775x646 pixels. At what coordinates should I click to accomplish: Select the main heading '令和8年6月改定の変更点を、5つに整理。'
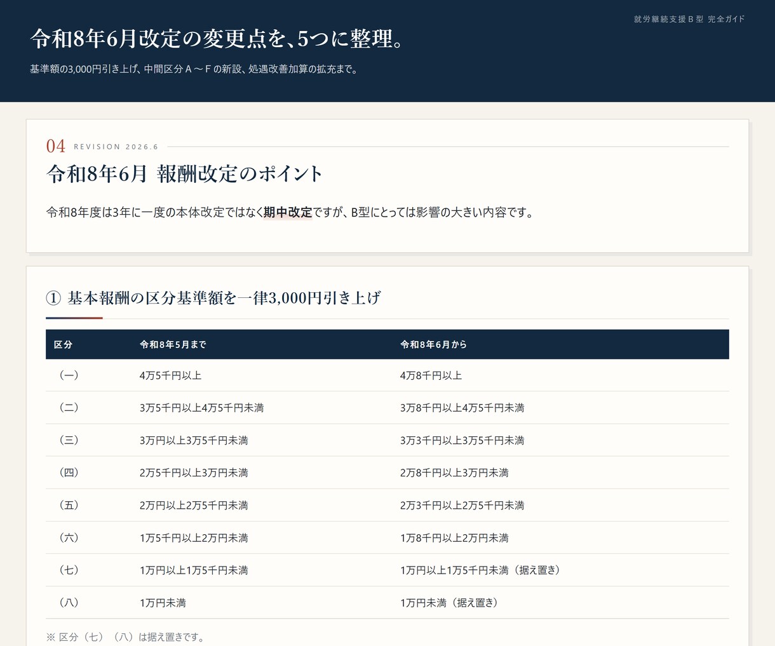217,39
